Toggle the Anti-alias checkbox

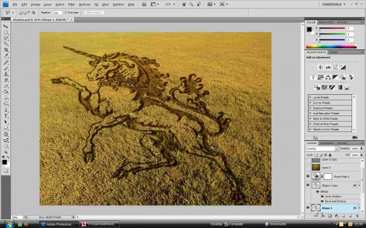(66, 13)
